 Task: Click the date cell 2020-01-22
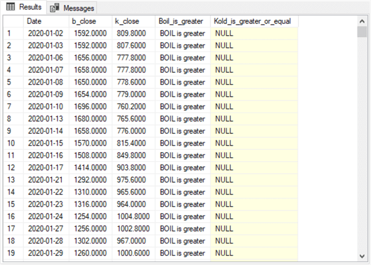pos(45,192)
